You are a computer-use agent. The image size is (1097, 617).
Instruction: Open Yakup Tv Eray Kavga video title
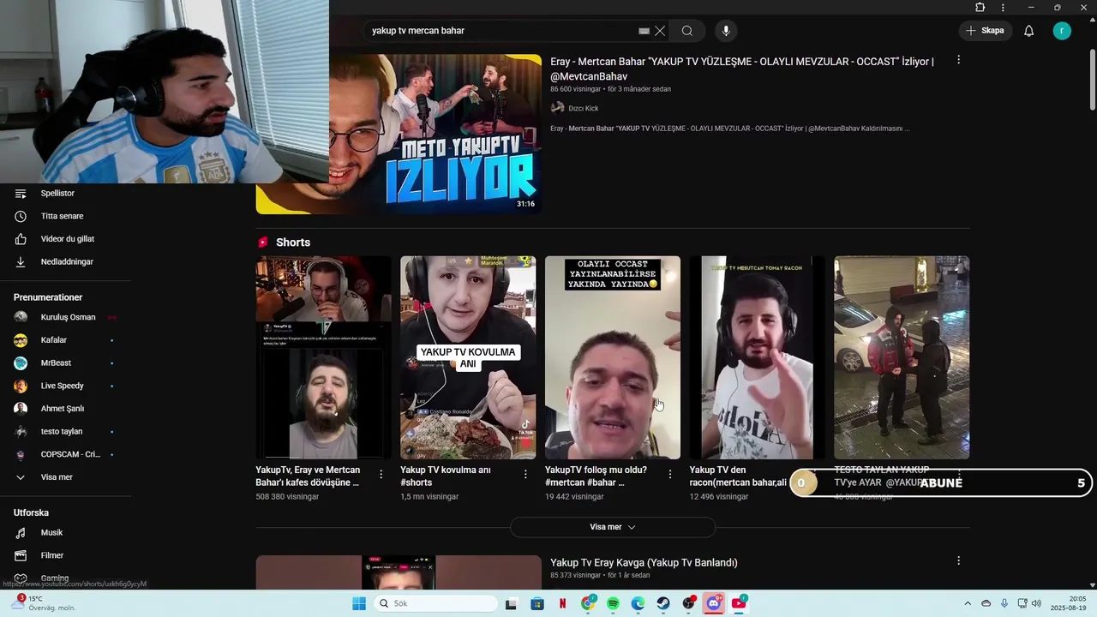tap(644, 562)
